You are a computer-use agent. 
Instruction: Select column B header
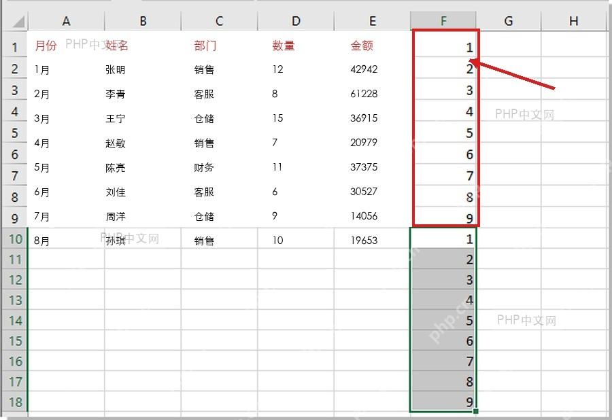pos(143,21)
